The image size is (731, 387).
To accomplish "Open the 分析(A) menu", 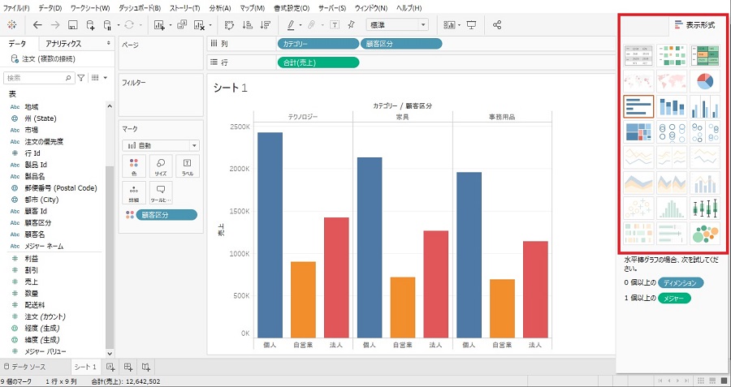I will (220, 7).
